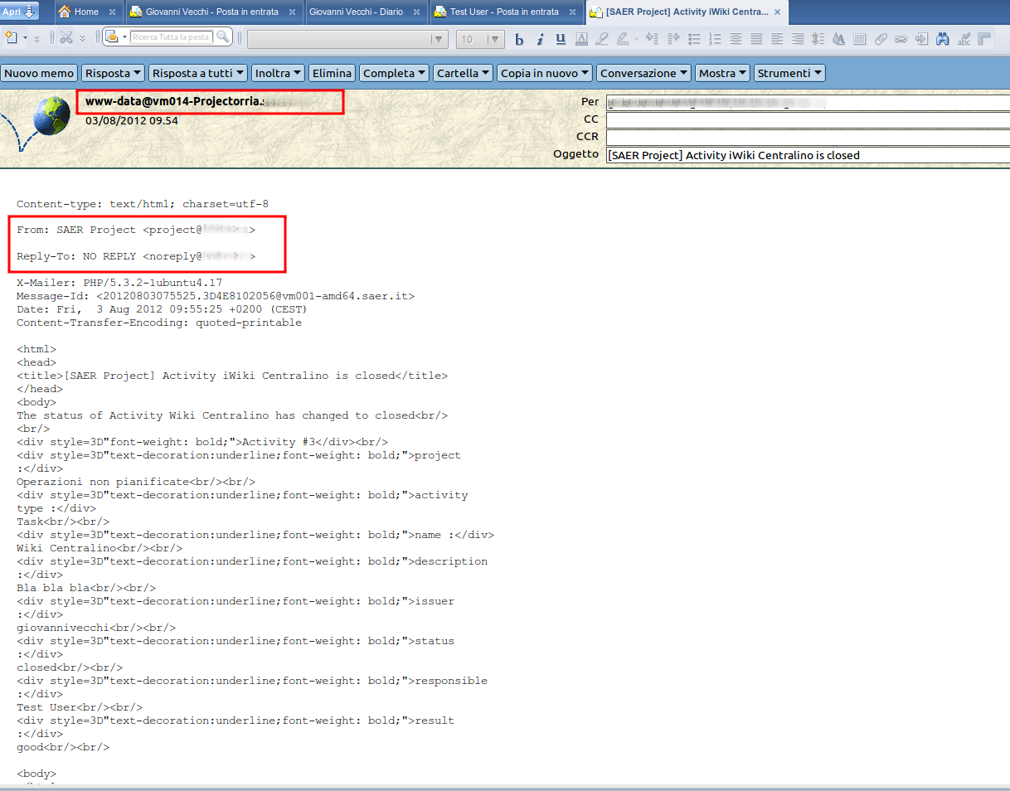Screen dimensions: 1010x791
Task: Click the underline formatting icon
Action: [561, 39]
